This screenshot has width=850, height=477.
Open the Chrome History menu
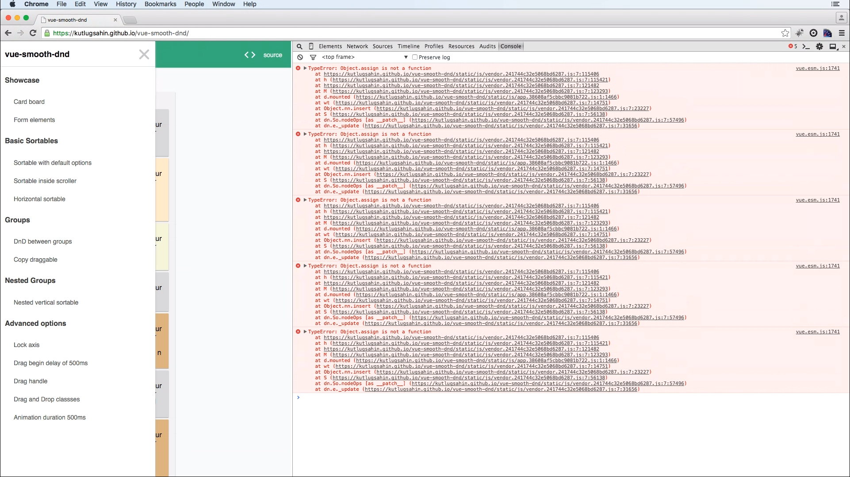(x=126, y=4)
